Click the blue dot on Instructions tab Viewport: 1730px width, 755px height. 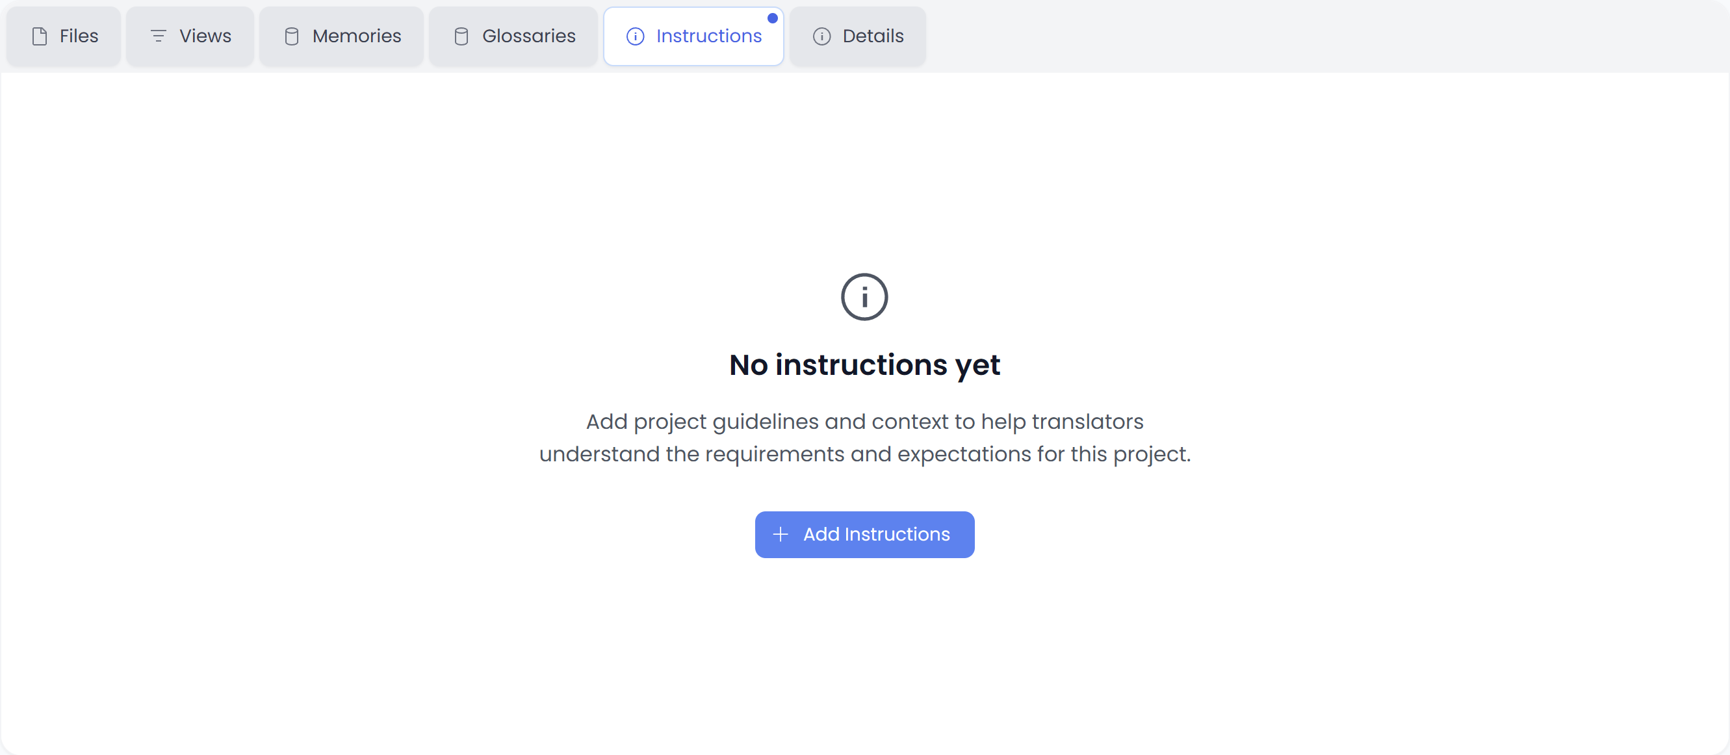(x=772, y=18)
